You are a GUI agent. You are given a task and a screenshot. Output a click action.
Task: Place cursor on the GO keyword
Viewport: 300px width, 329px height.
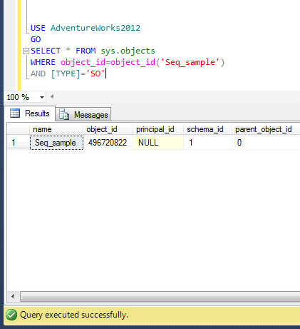(x=36, y=39)
